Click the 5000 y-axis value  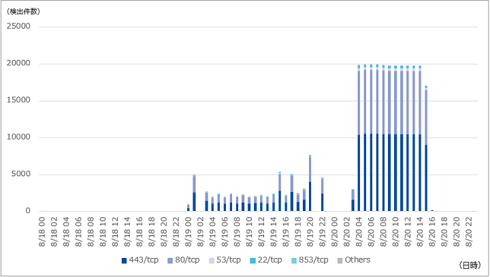point(21,174)
